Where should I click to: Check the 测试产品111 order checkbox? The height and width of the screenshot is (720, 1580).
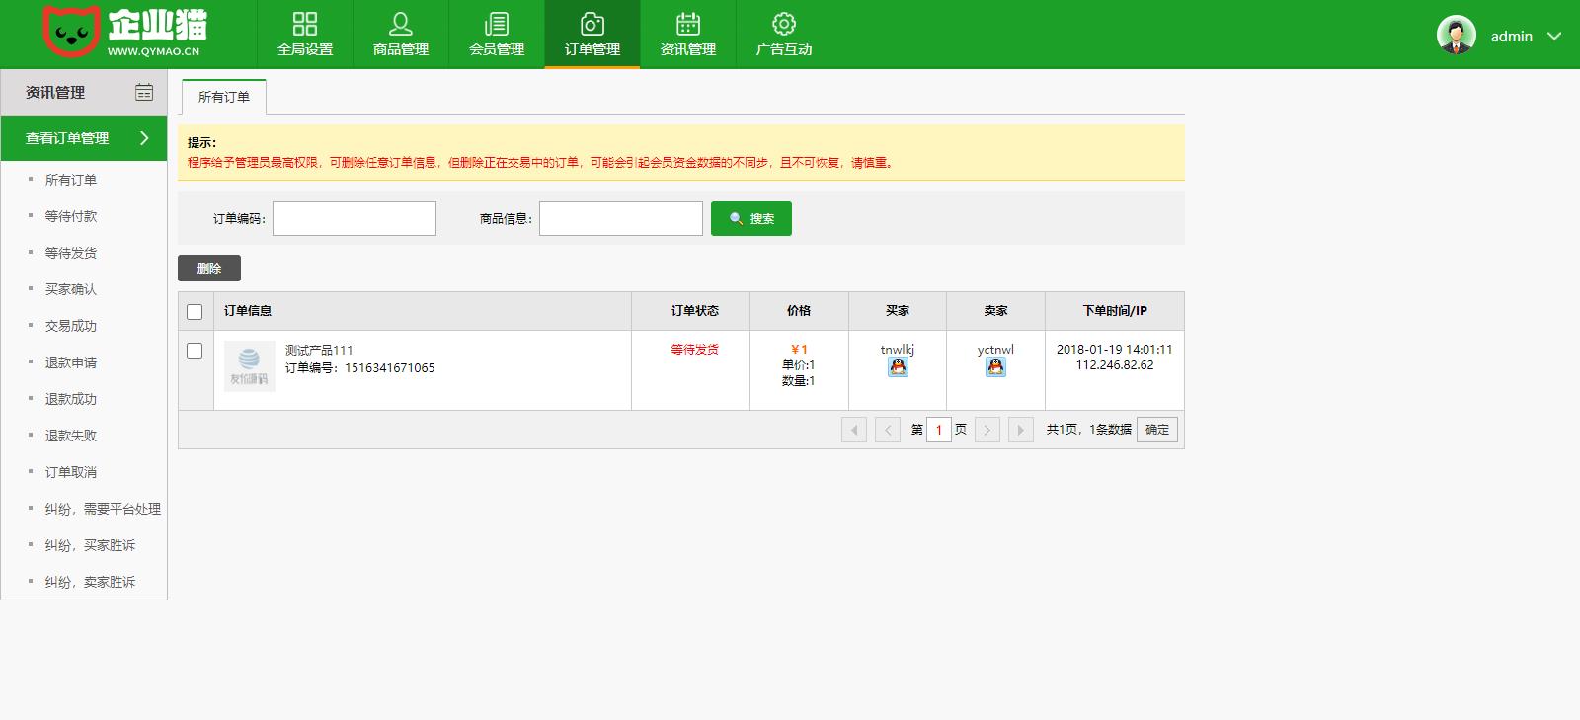[195, 351]
